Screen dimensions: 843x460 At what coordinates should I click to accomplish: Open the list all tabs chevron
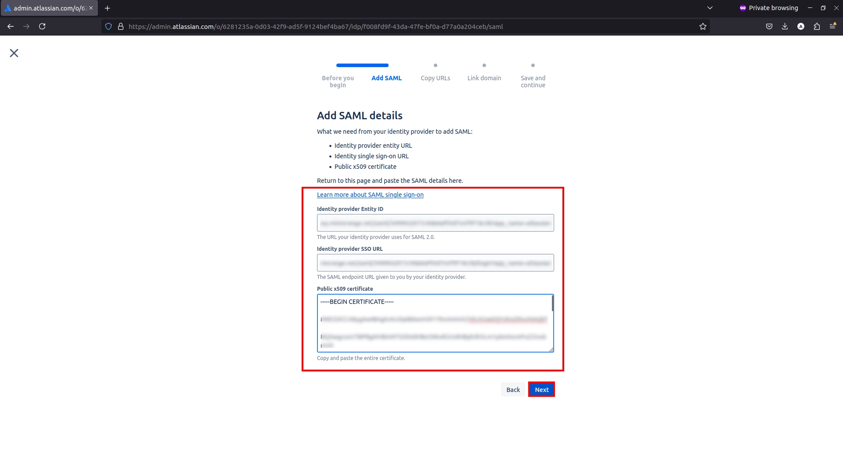point(710,8)
